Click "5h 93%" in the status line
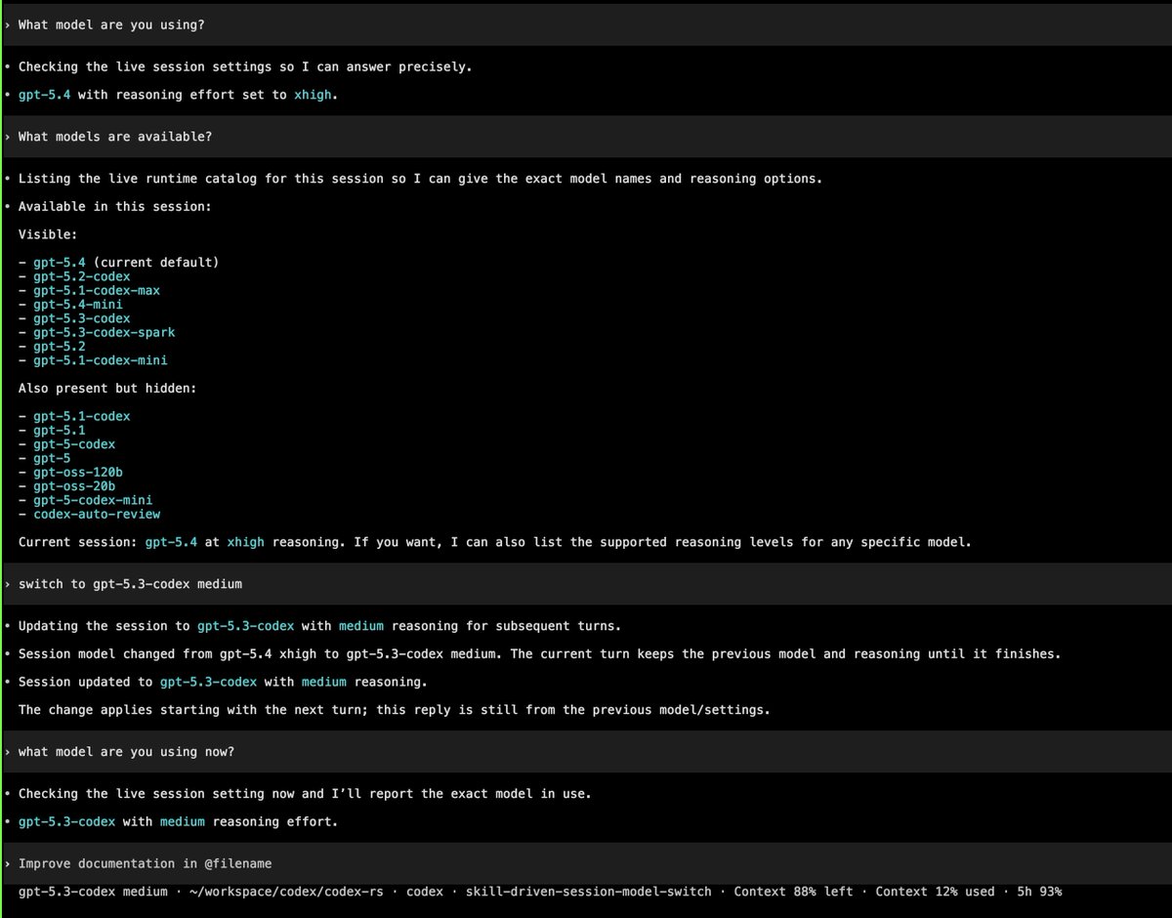Viewport: 1172px width, 918px height. coord(1039,892)
